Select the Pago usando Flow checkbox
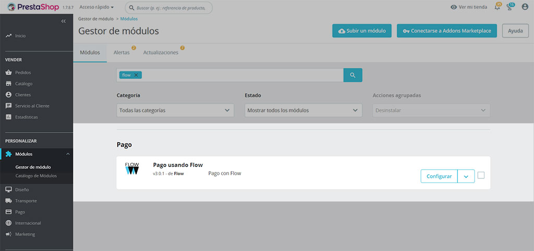Image resolution: width=534 pixels, height=251 pixels. (481, 175)
